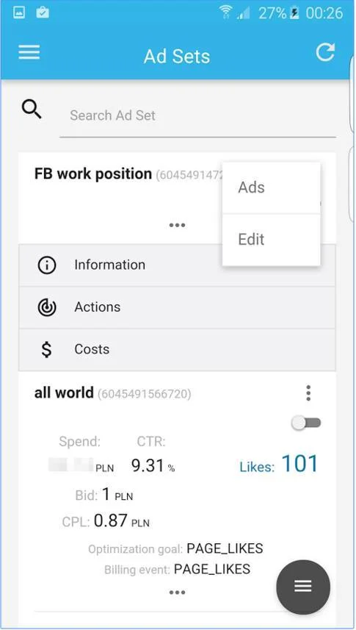Open the hamburger navigation menu
Image resolution: width=356 pixels, height=630 pixels.
(x=29, y=53)
